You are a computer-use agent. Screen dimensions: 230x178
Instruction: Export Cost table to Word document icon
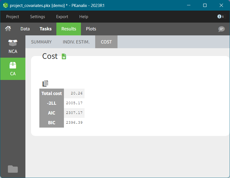click(64, 56)
